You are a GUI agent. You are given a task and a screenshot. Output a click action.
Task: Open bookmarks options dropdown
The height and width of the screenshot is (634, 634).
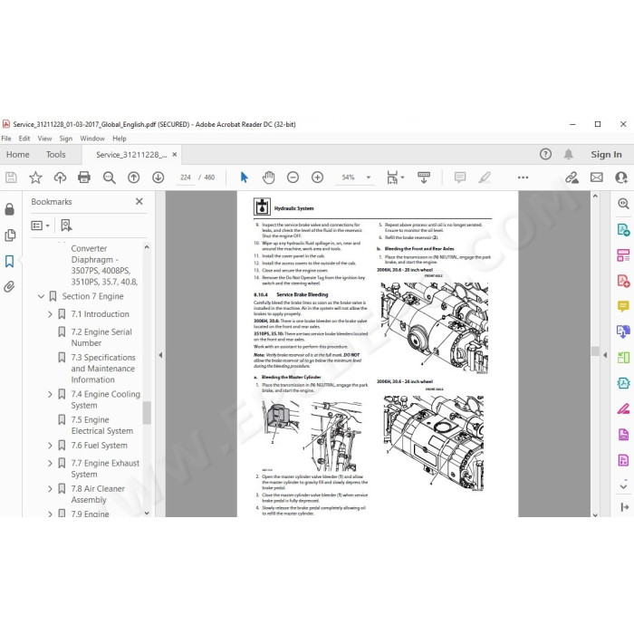click(x=41, y=226)
